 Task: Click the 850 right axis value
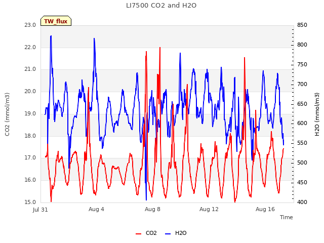point(302,25)
